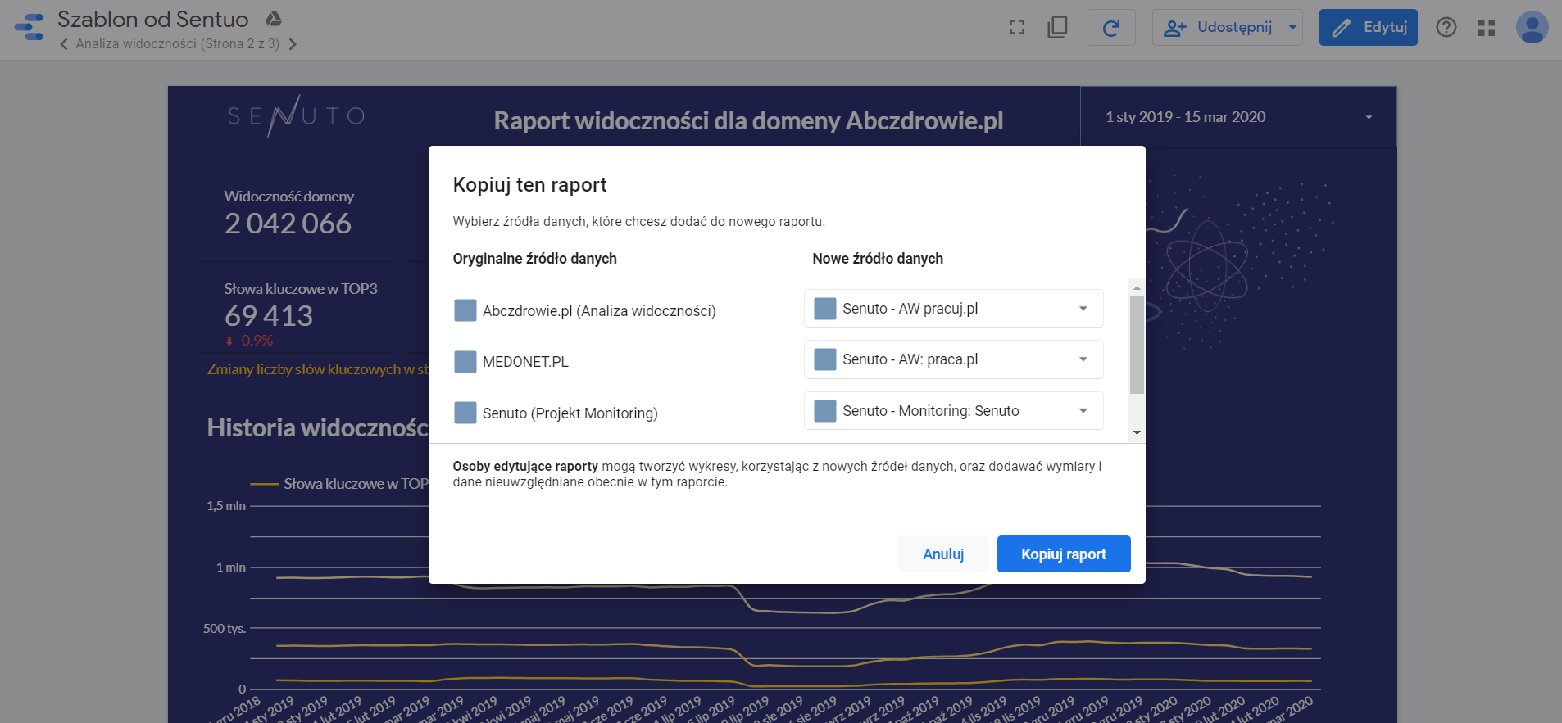Open the share options dropdown arrow
The height and width of the screenshot is (723, 1562).
(x=1293, y=28)
